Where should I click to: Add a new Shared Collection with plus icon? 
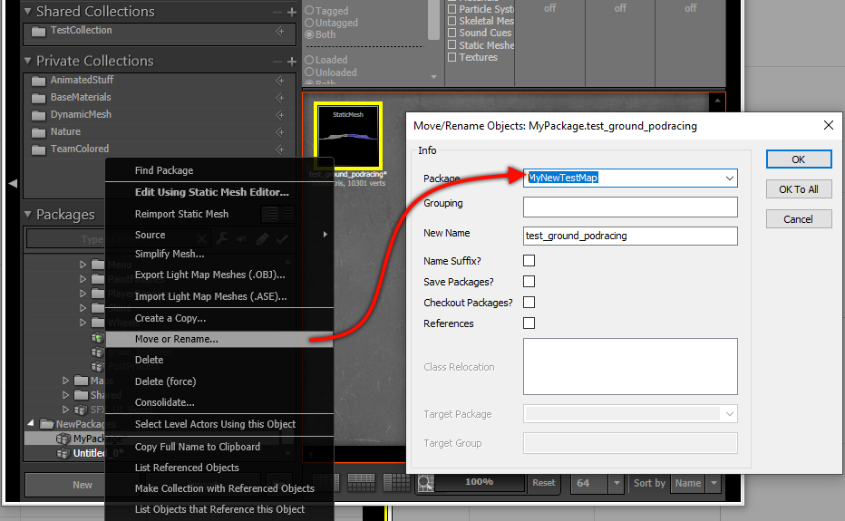(x=291, y=12)
